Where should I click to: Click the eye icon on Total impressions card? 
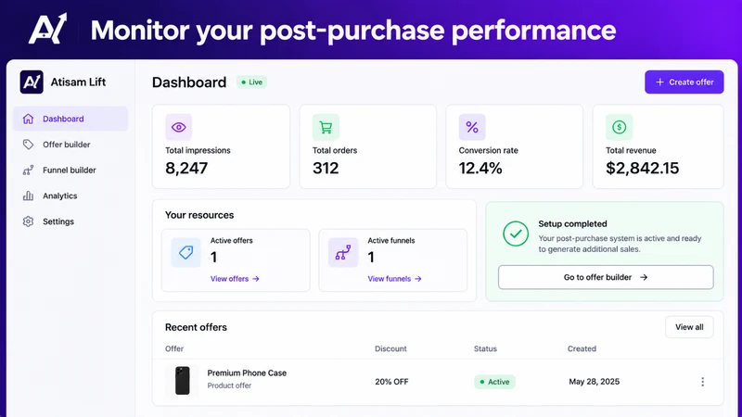pos(178,127)
